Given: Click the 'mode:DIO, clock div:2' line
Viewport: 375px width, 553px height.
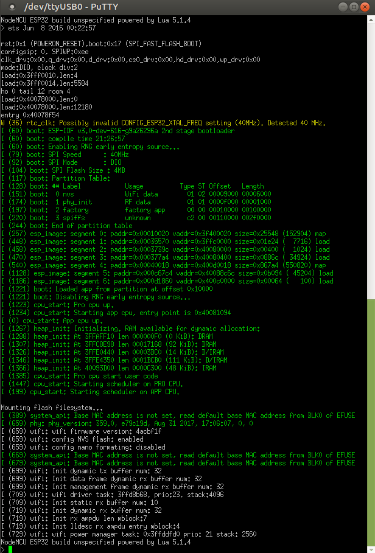Looking at the screenshot, I should point(39,68).
